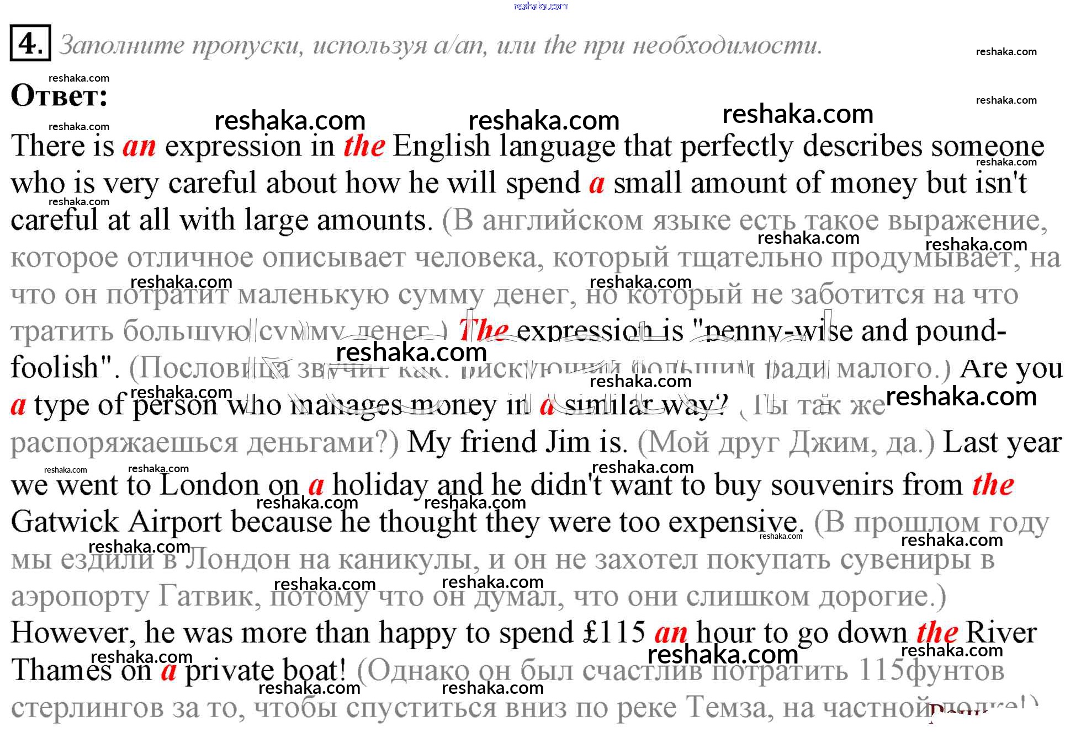Select red "an" before "expression in"
Viewport: 1081px width, 733px height.
pyautogui.click(x=139, y=147)
